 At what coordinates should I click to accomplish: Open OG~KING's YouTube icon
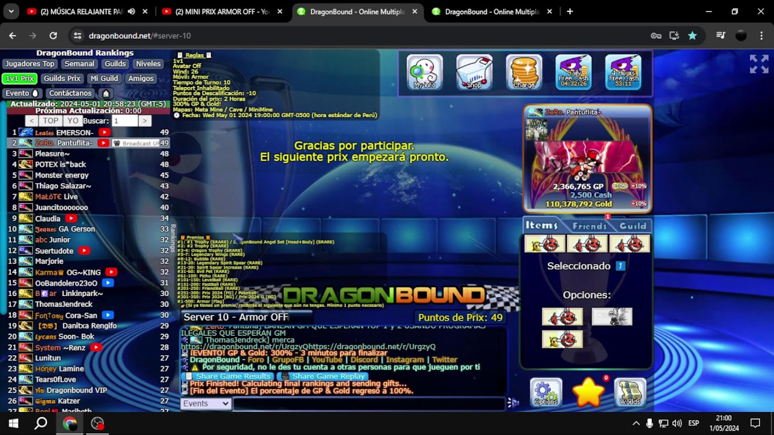(111, 272)
